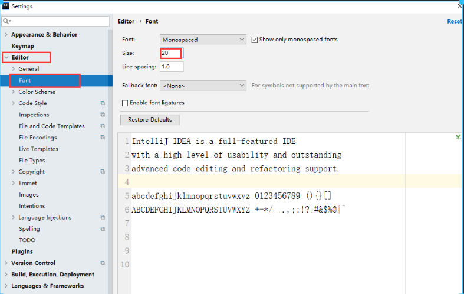Viewport: 464px width, 294px height.
Task: Click the project-level icon beside Spelling
Action: click(x=103, y=229)
